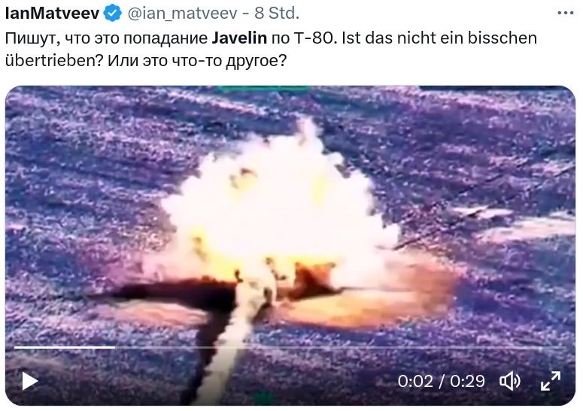
Task: Click the 8 Std. timestamp
Action: tap(277, 14)
